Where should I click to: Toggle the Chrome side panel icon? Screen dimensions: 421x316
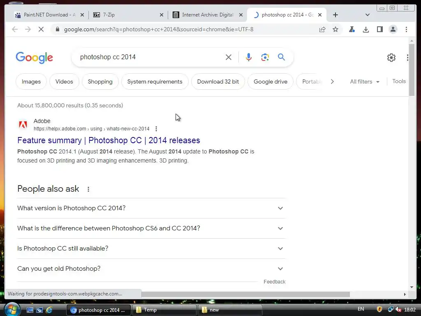tap(379, 29)
